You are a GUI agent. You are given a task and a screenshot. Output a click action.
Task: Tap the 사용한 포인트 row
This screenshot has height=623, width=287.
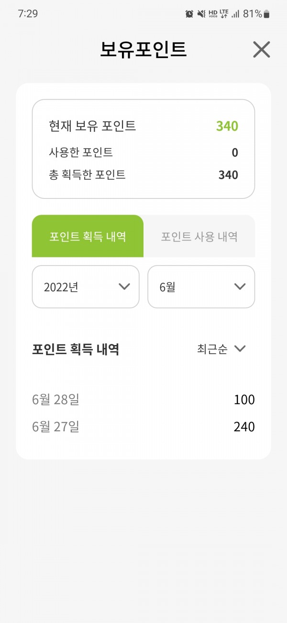pos(143,152)
